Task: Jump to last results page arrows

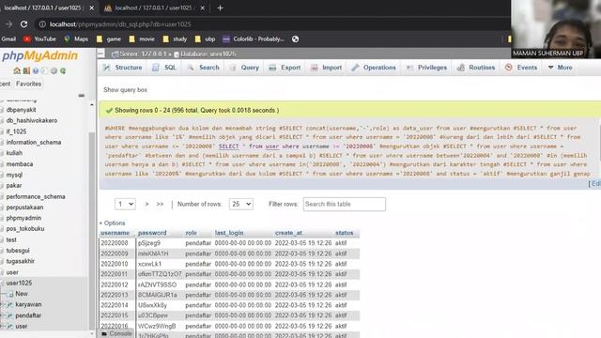Action: [160, 205]
